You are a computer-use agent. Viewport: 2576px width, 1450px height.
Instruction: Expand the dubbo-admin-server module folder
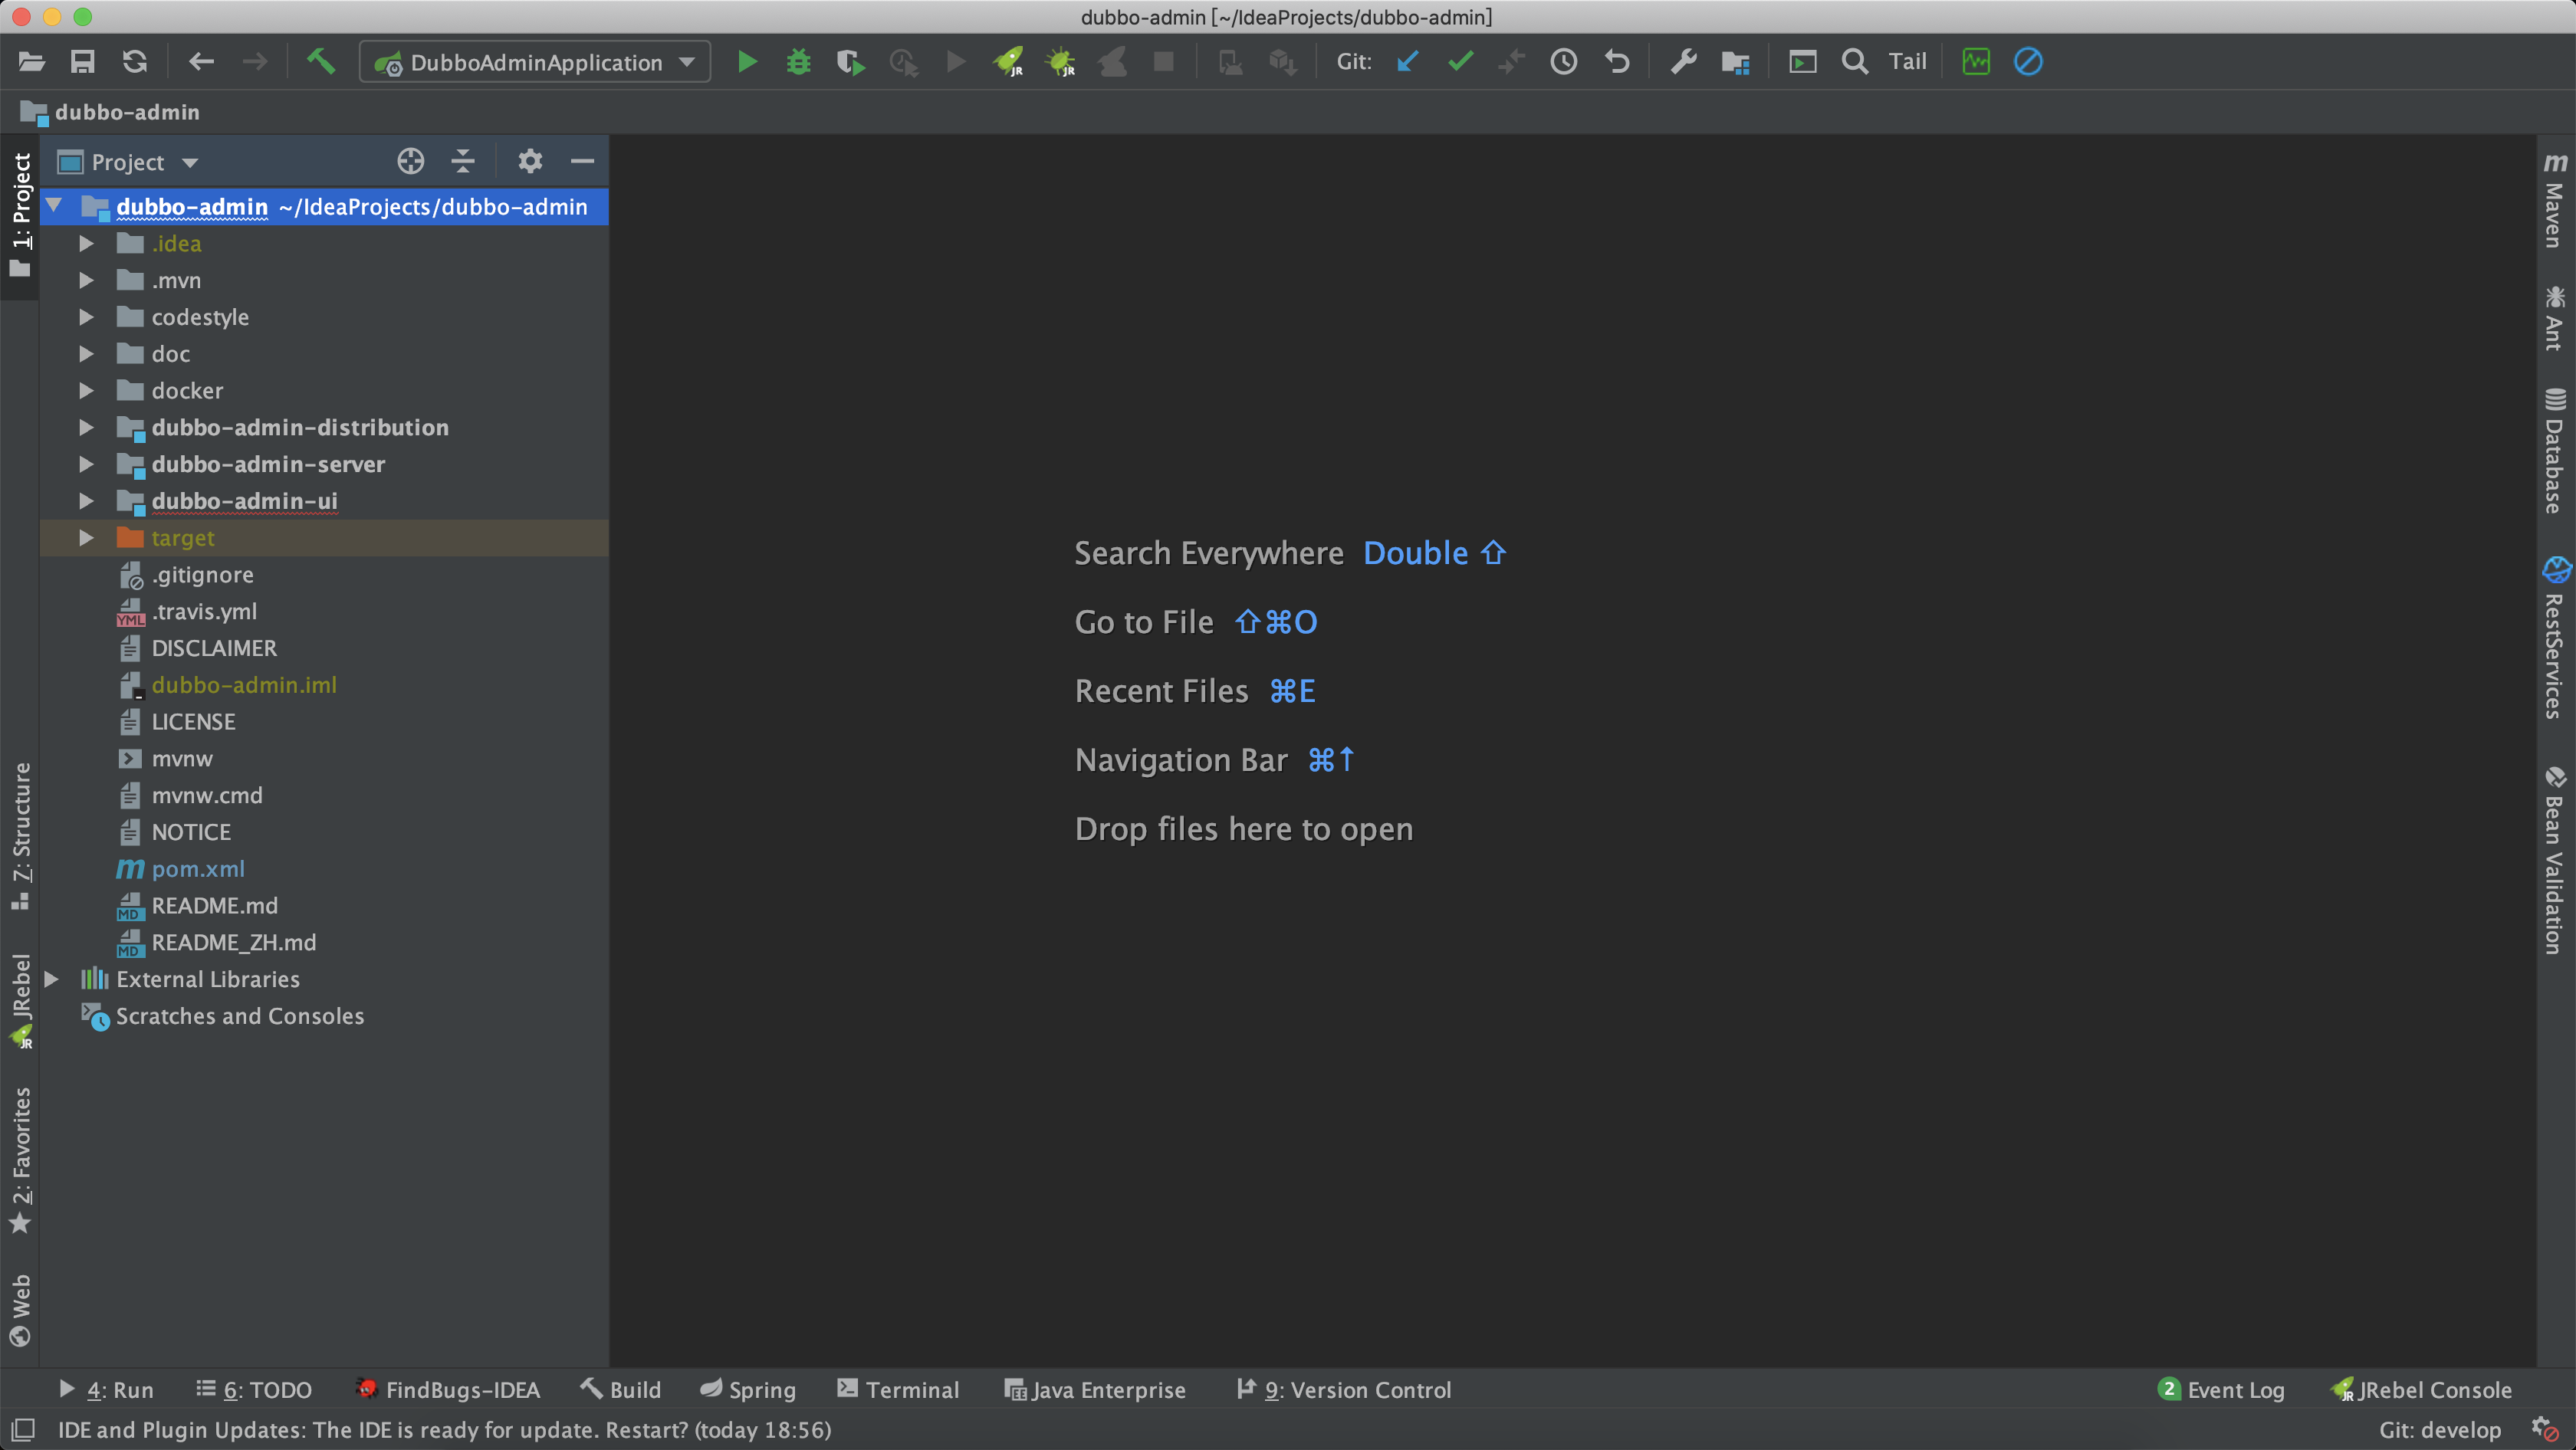click(87, 464)
